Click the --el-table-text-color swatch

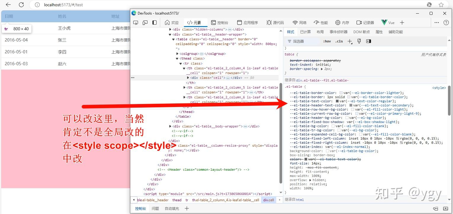point(337,101)
